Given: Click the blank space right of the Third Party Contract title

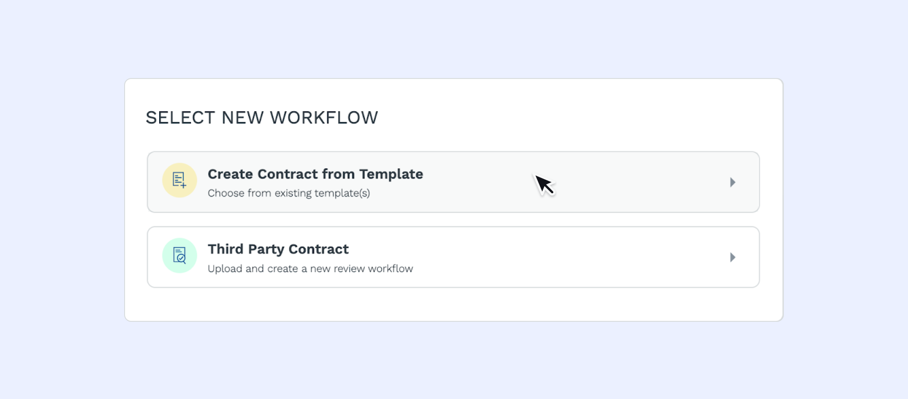Looking at the screenshot, I should 532,249.
